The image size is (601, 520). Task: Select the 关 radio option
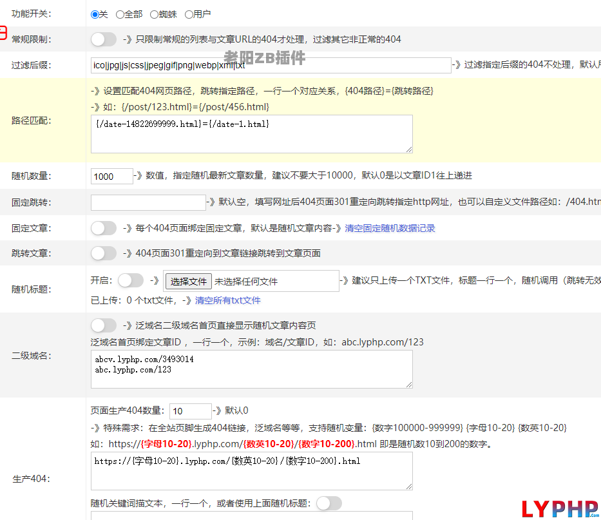click(95, 15)
